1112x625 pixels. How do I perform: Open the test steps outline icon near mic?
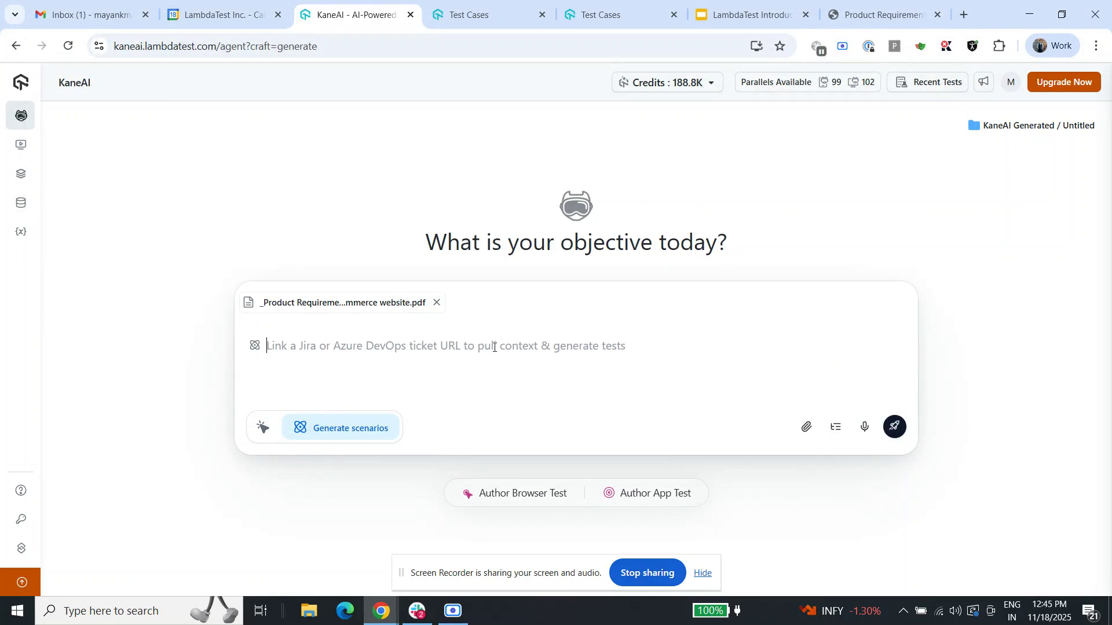tap(835, 427)
